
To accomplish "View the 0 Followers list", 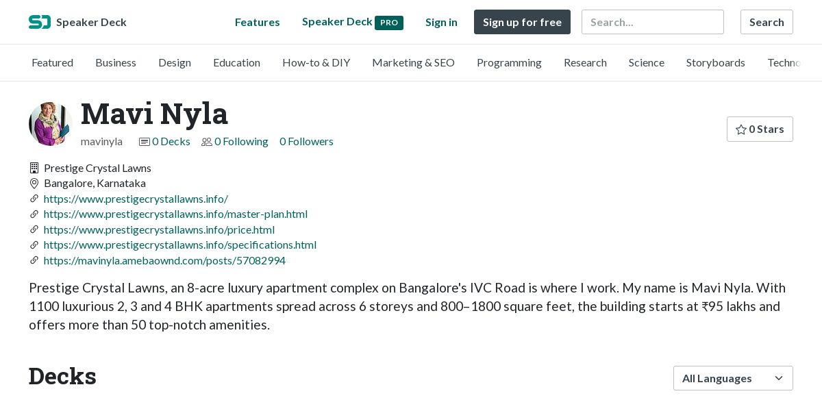I will pos(306,142).
